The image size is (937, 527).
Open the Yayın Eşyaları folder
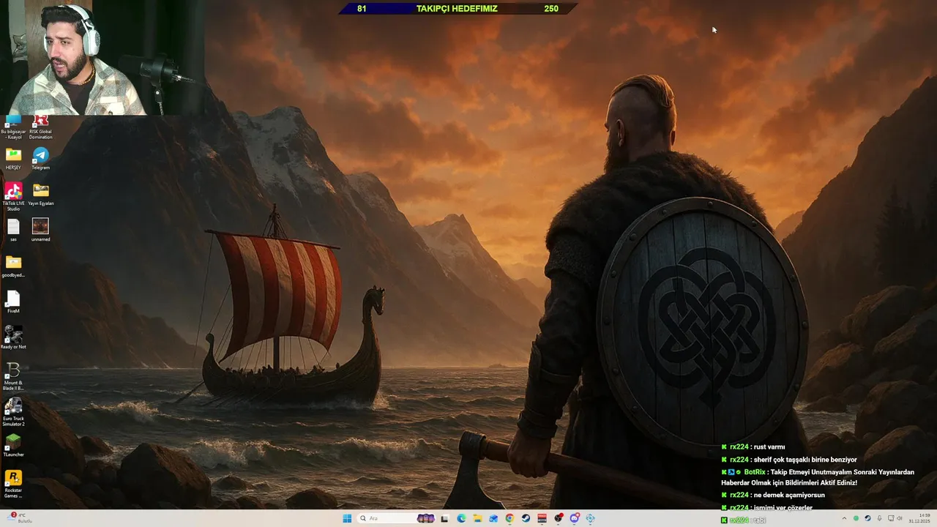coord(40,194)
